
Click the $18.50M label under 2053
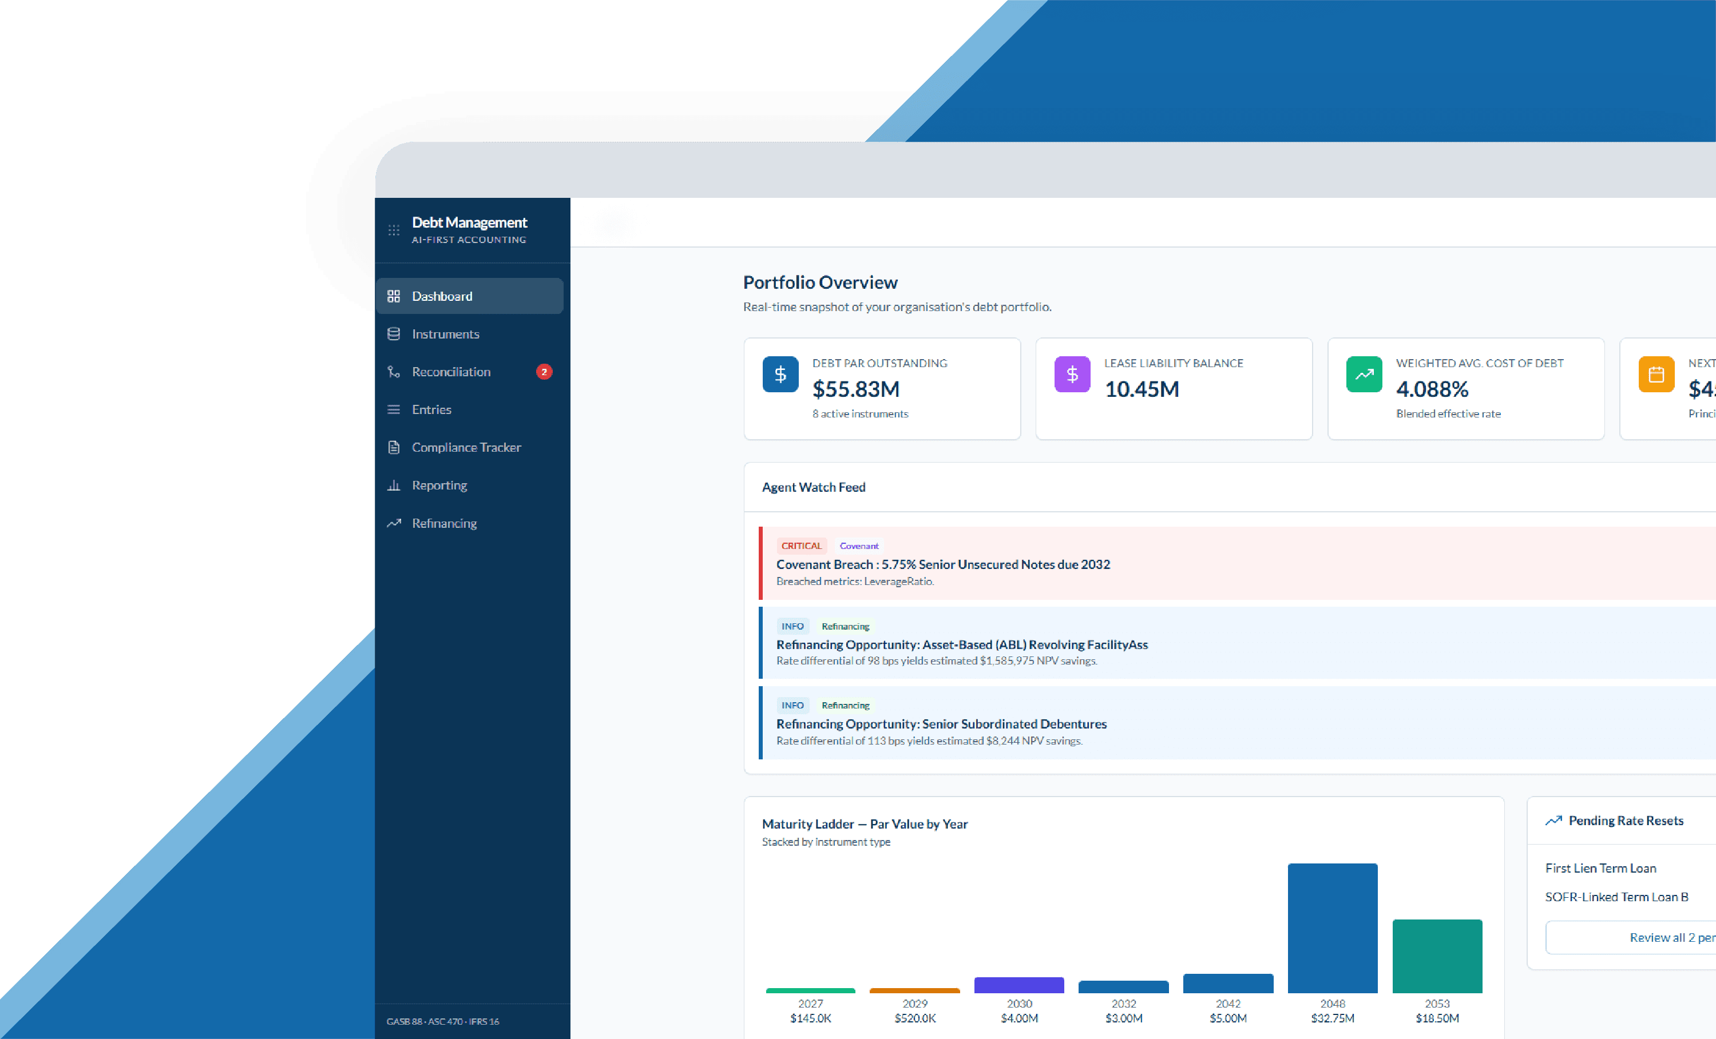[1437, 1018]
